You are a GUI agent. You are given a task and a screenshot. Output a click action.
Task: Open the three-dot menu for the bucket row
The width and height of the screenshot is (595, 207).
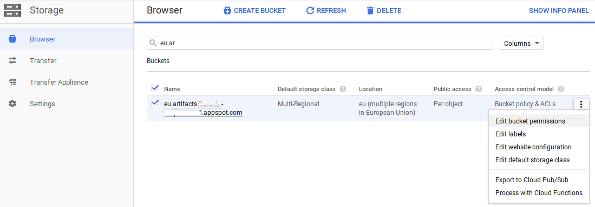click(x=581, y=104)
